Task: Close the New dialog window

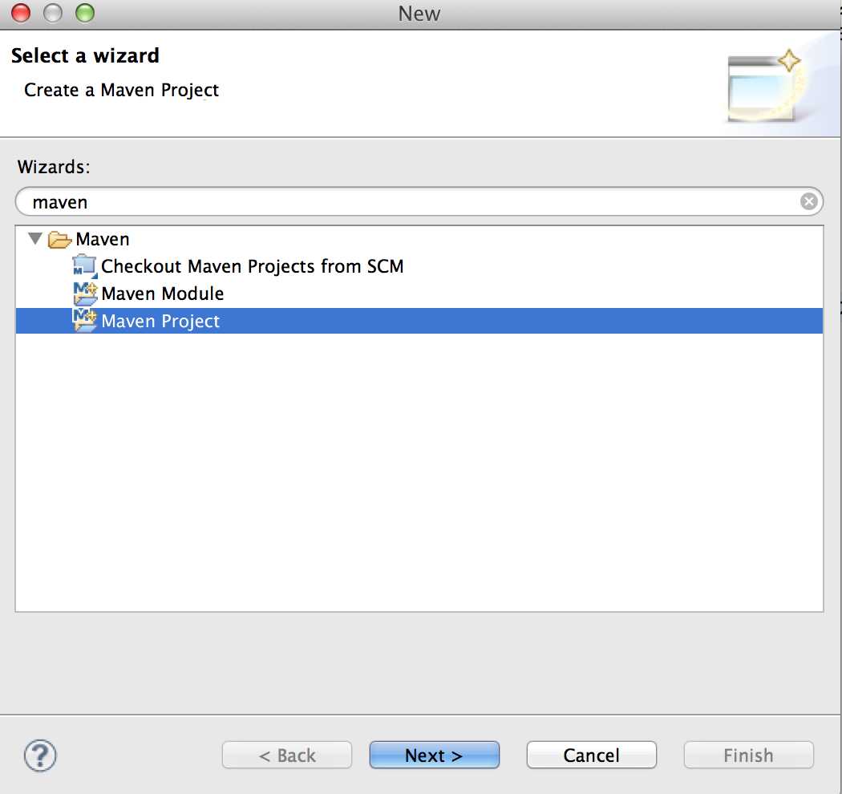Action: point(21,13)
